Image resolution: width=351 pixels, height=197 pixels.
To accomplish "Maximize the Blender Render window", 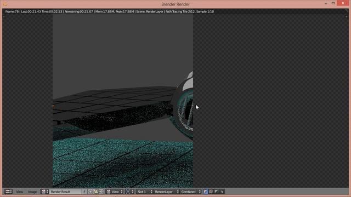I will click(333, 3).
